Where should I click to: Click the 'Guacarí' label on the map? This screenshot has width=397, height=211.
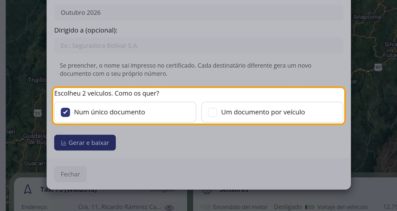35,163
